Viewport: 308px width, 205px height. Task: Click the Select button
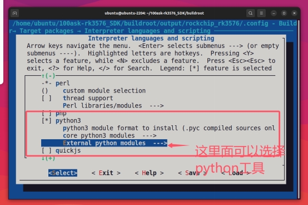click(x=63, y=173)
